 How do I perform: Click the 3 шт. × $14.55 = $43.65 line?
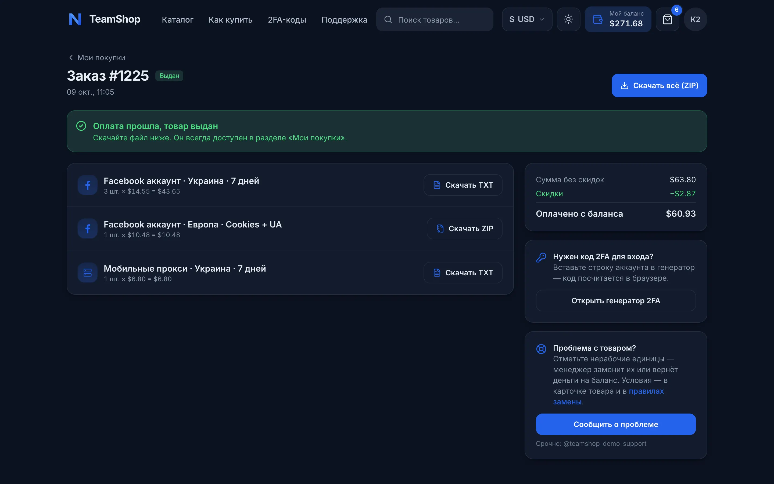coord(142,191)
